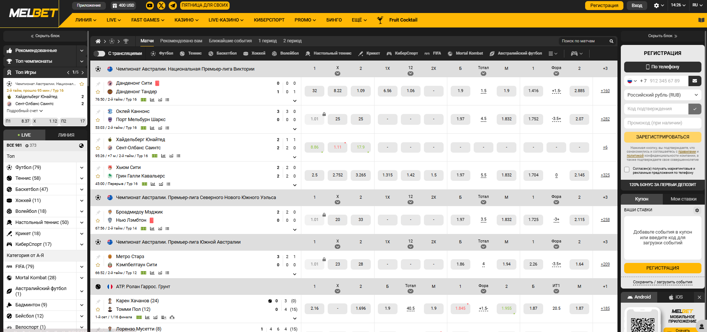
Task: Click the 8.22 draw odds for Данденонг
Action: tap(337, 91)
